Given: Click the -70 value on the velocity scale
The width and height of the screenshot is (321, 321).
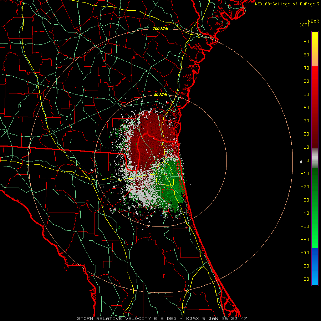Looking at the screenshot, I should [305, 253].
